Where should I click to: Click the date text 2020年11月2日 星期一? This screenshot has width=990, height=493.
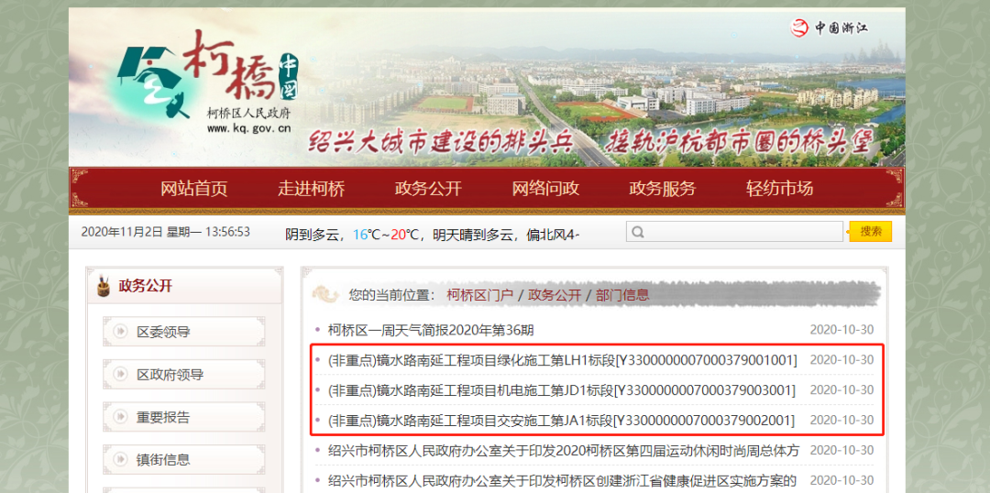[x=141, y=232]
